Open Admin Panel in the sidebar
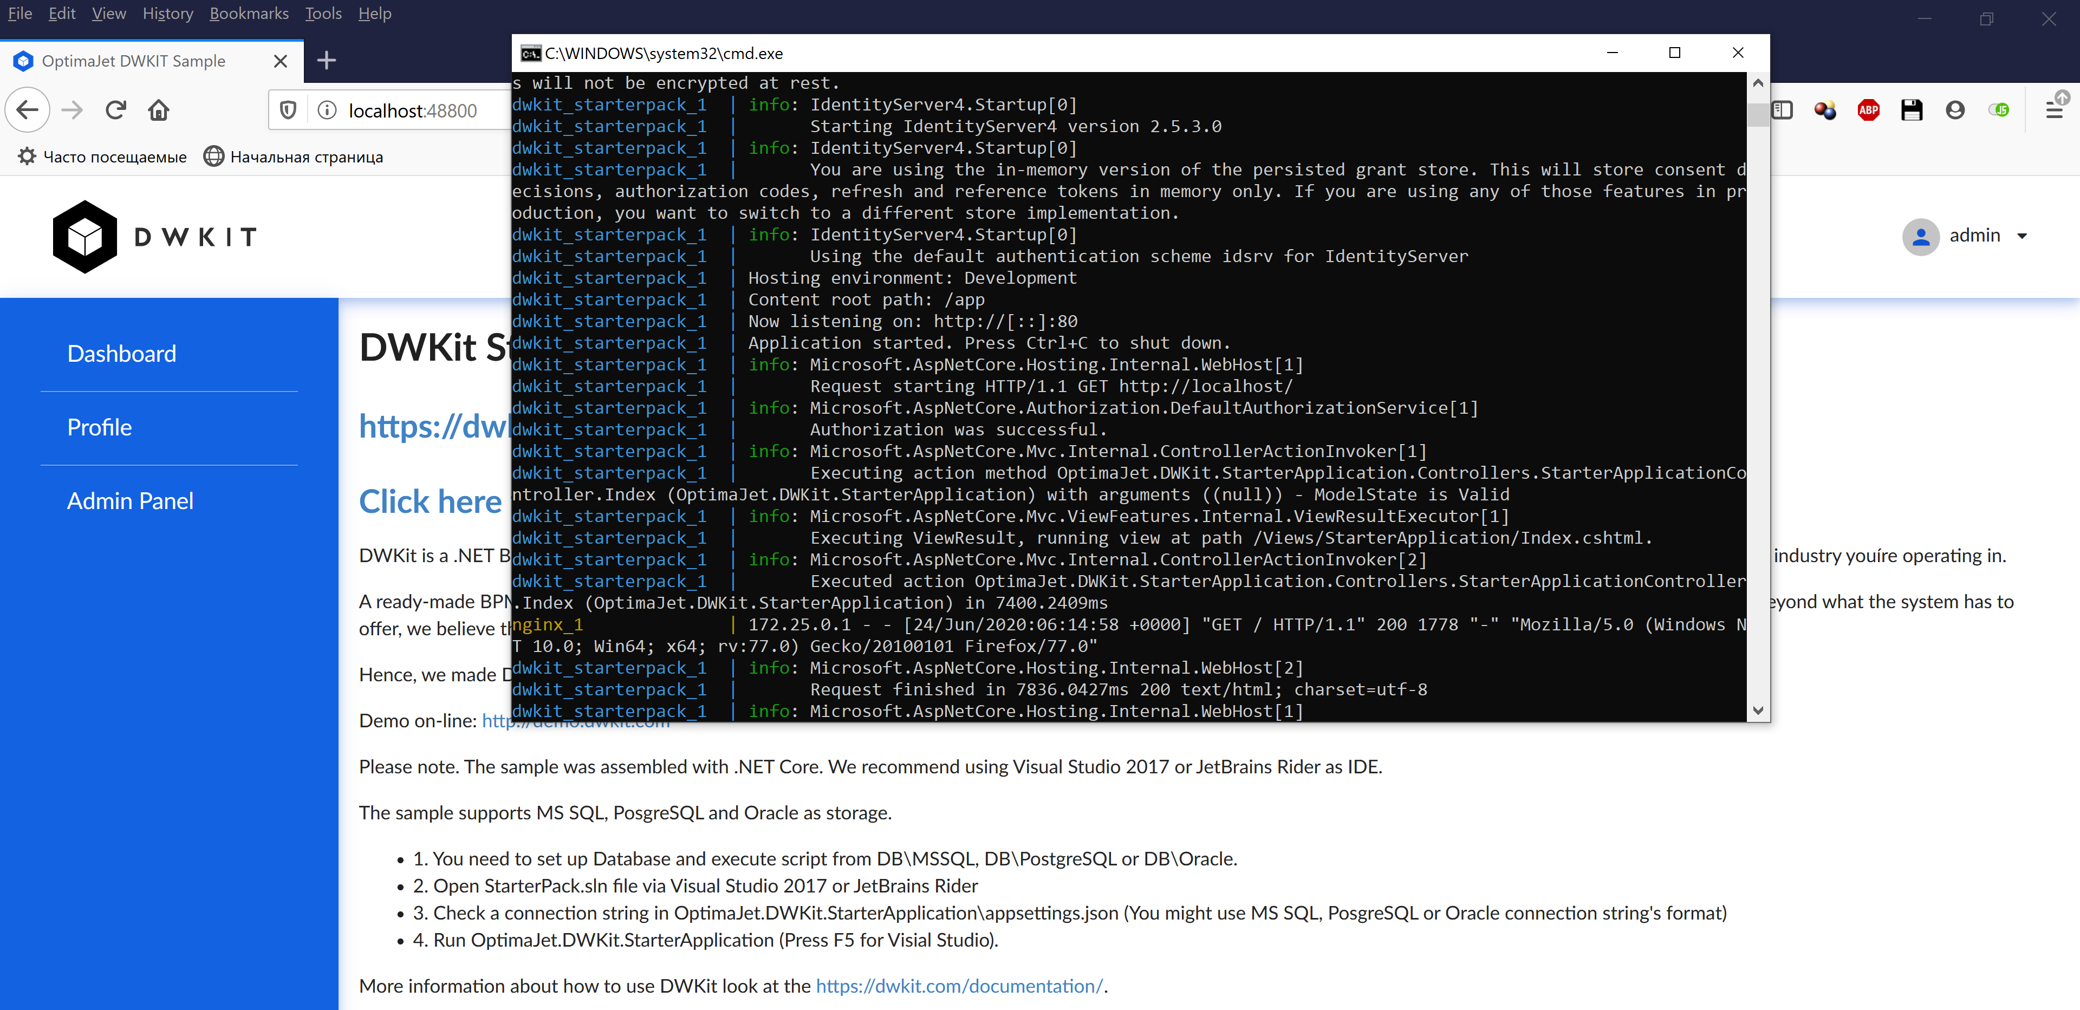 pos(130,500)
